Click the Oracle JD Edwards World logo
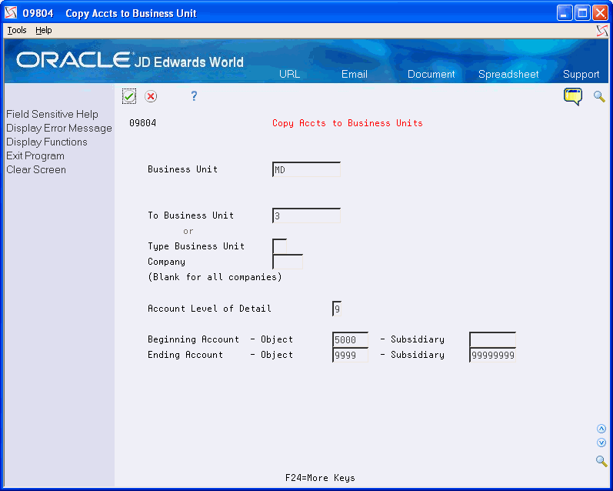 (130, 60)
